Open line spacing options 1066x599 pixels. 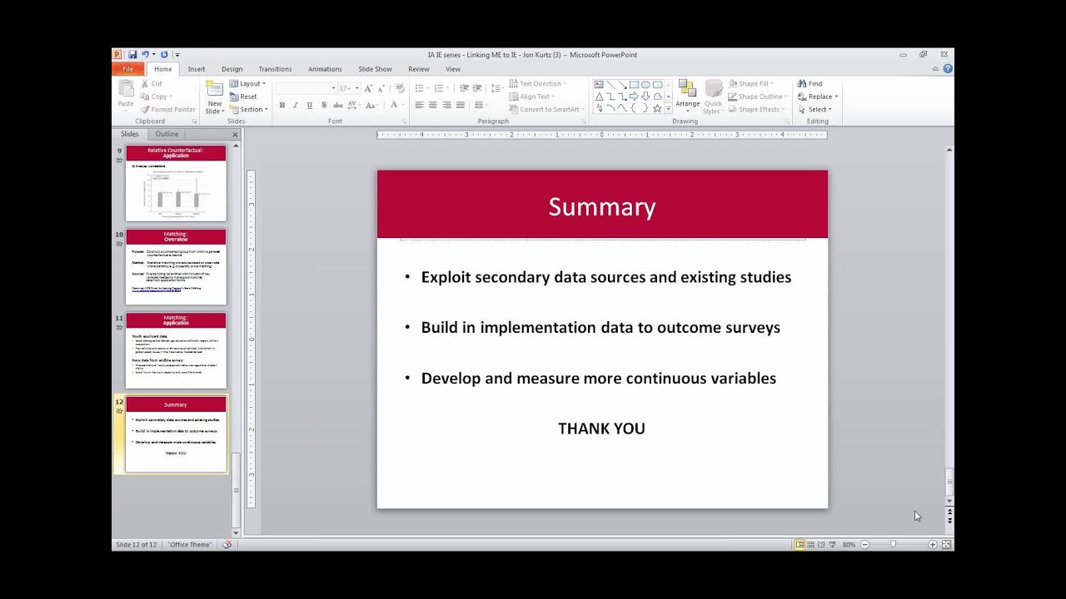(497, 88)
